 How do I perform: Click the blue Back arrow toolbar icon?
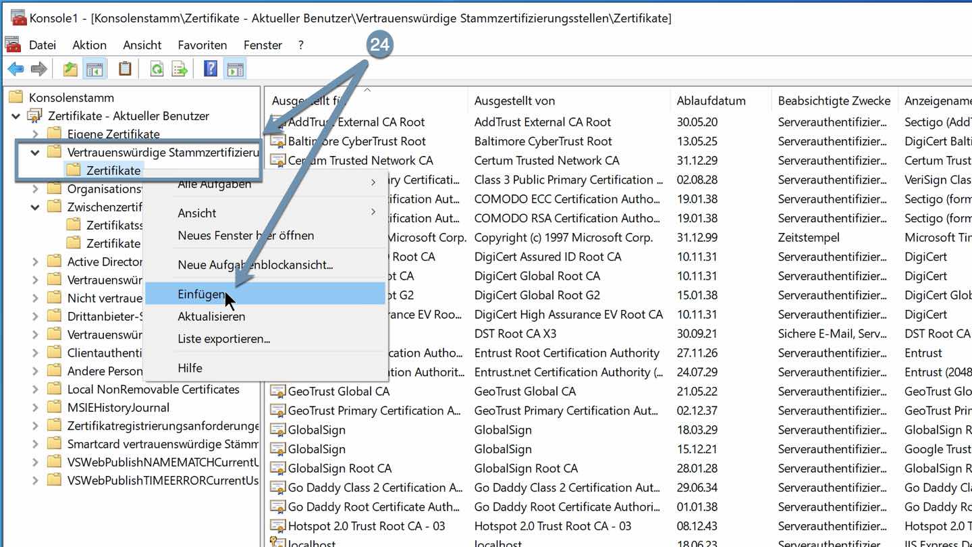pos(16,69)
